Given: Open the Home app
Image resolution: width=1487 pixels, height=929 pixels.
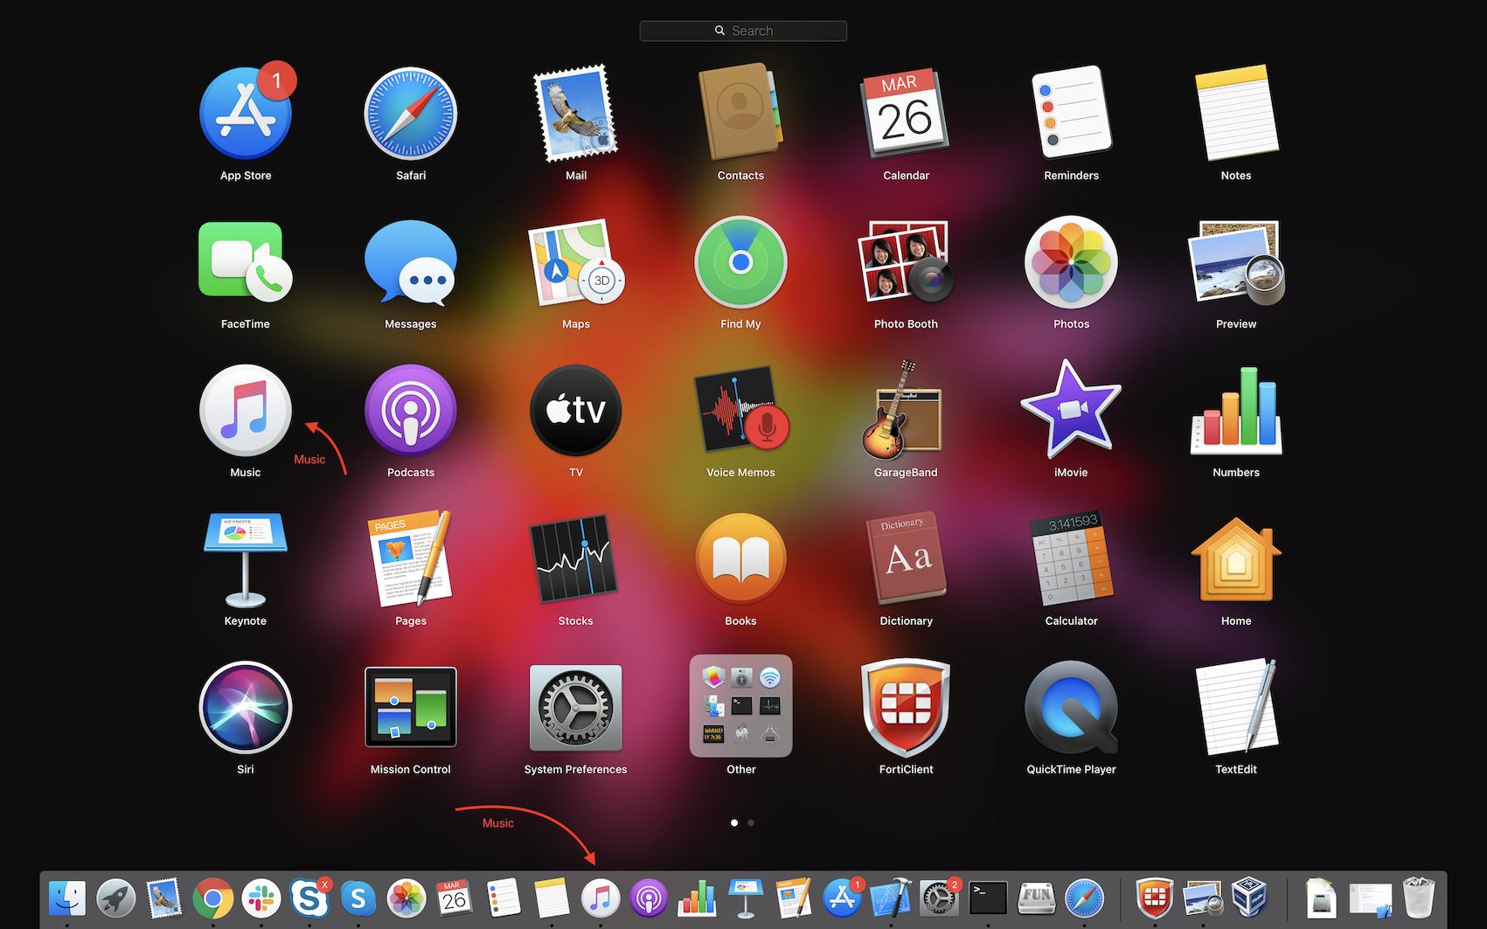Looking at the screenshot, I should [x=1236, y=559].
